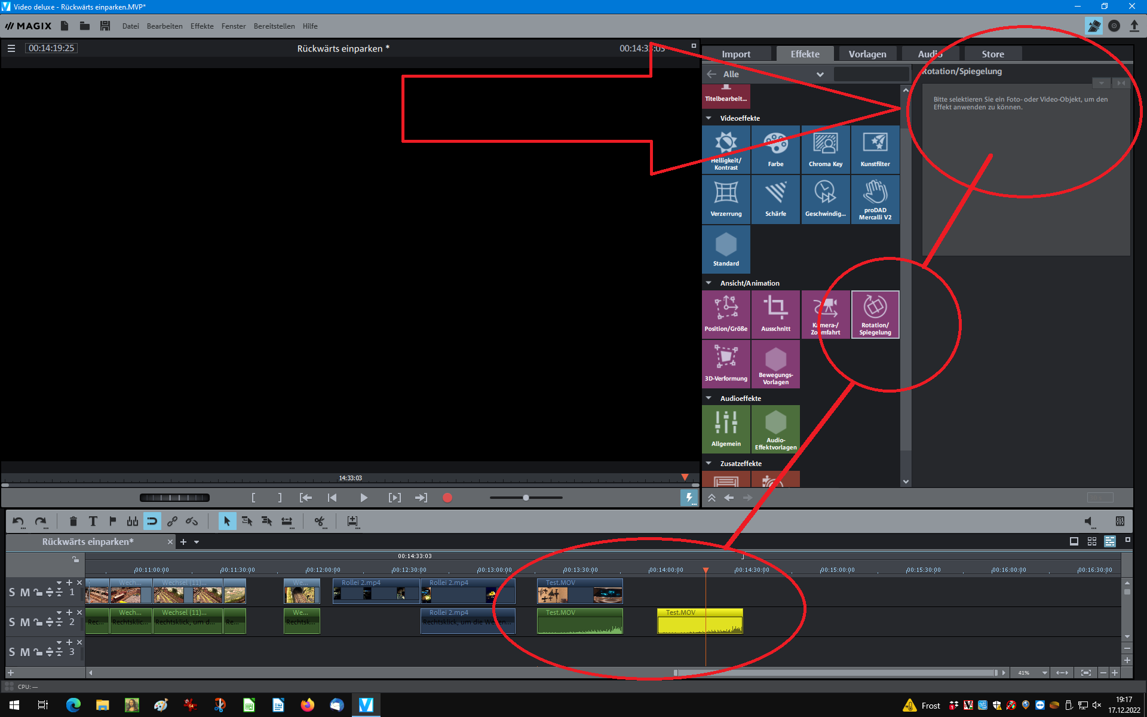Open the preview monitor hamburger menu
Screen dimensions: 1147x717
(x=11, y=48)
